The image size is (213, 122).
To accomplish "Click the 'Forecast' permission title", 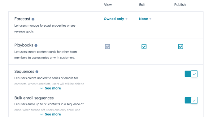I will (22, 19).
